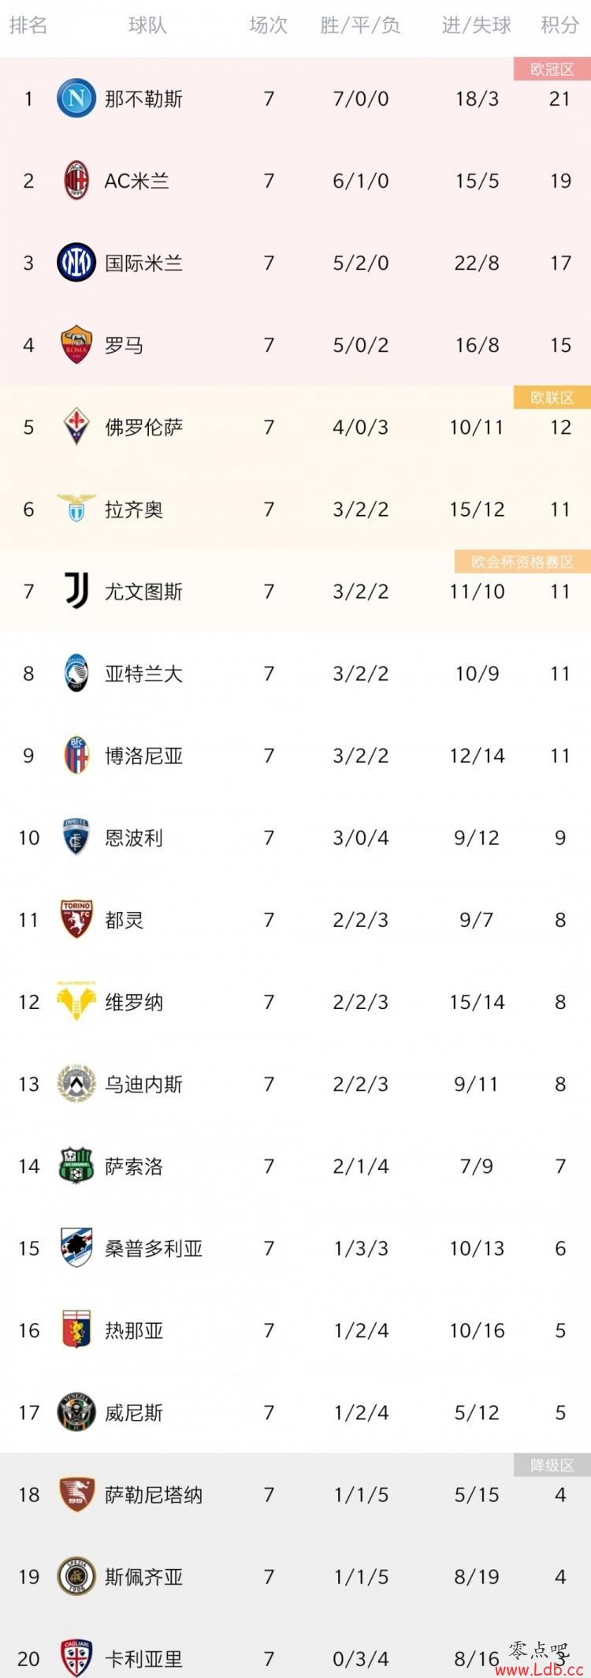Click the 欧冠区 zone label
The height and width of the screenshot is (1678, 591).
pyautogui.click(x=552, y=69)
